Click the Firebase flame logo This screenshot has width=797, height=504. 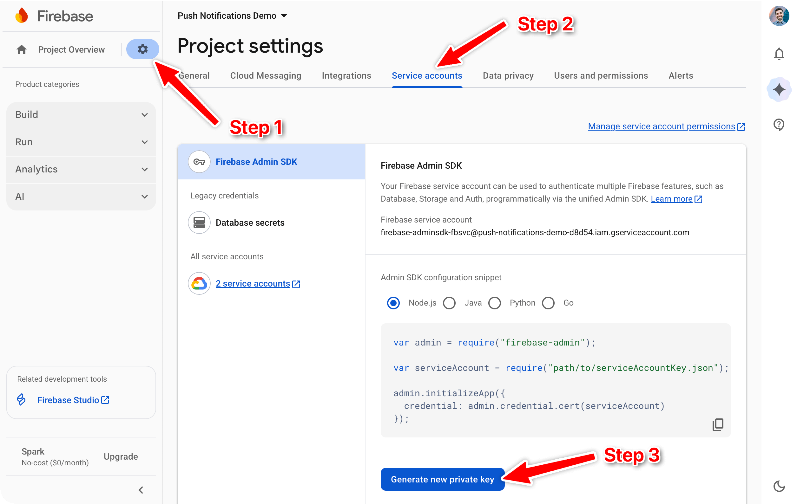[22, 16]
